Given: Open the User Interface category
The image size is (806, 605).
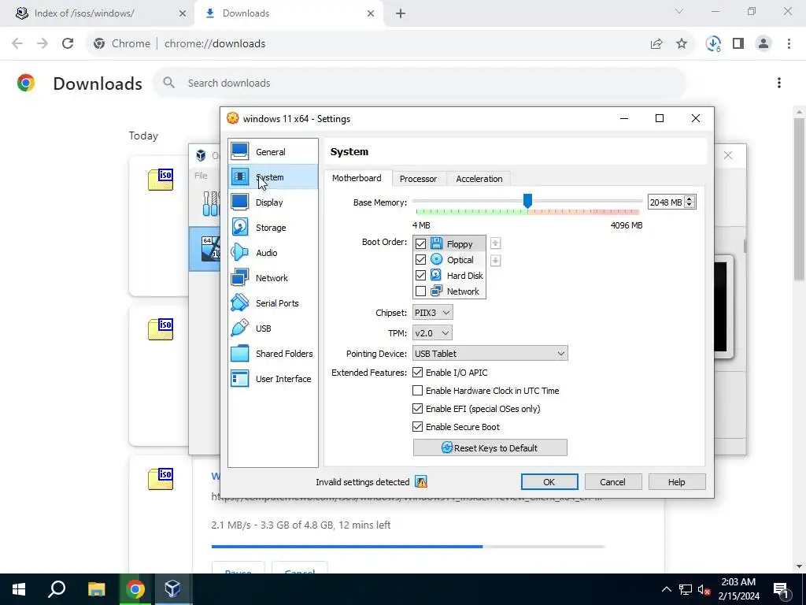Looking at the screenshot, I should [x=273, y=379].
